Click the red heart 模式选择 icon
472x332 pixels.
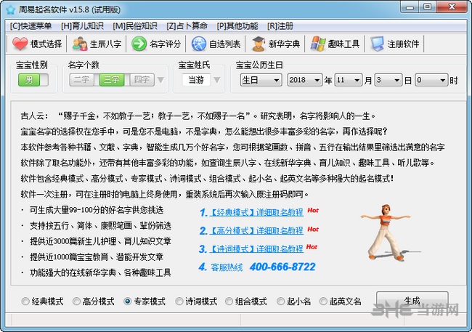click(x=20, y=44)
